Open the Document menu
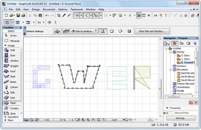The height and width of the screenshot is (130, 201). tap(49, 9)
